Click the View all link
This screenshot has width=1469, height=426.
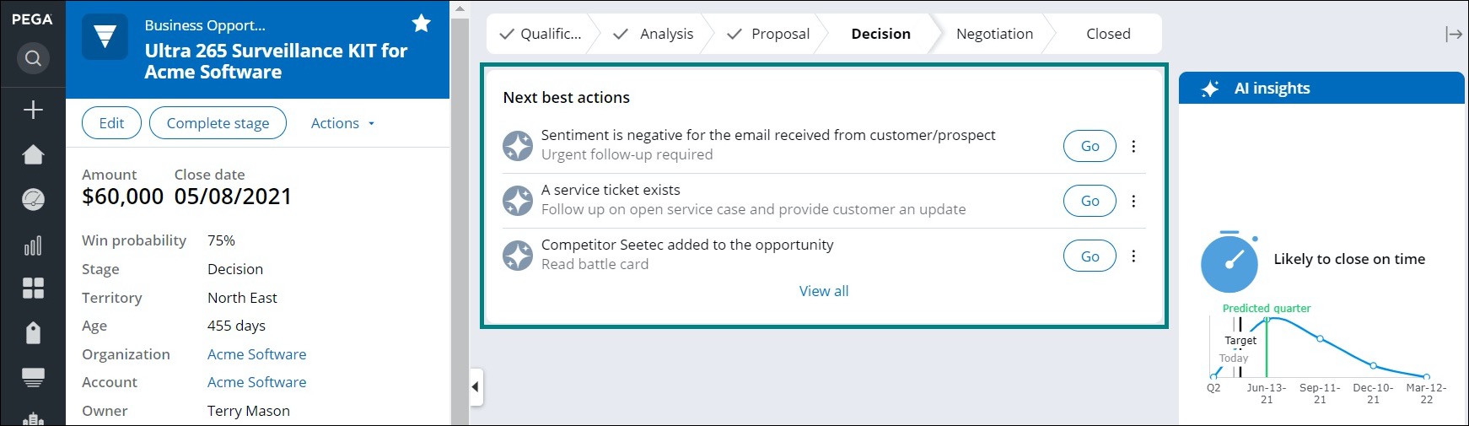824,291
